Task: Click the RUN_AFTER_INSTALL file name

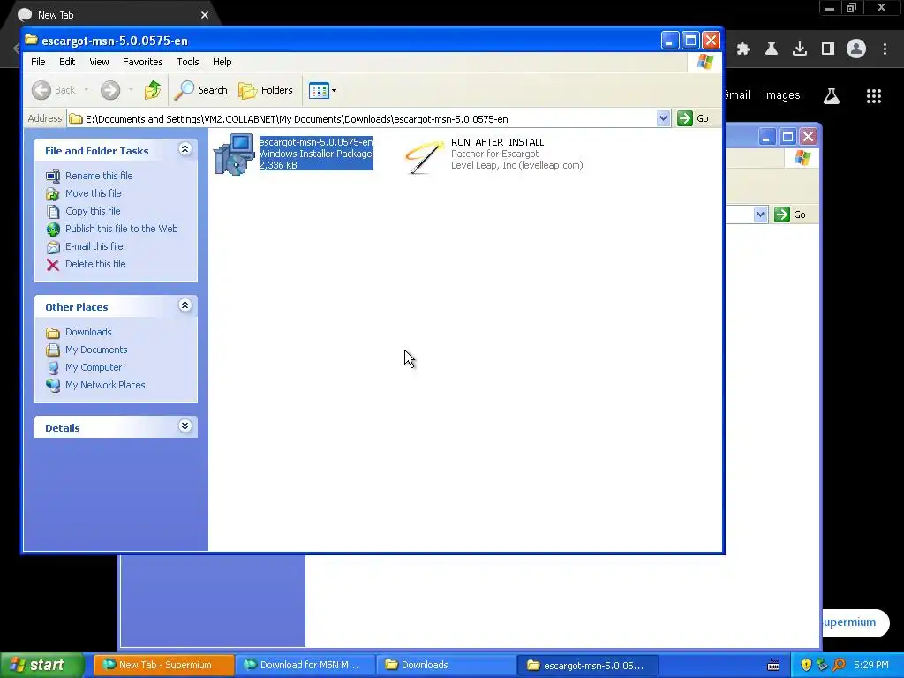Action: coord(497,142)
